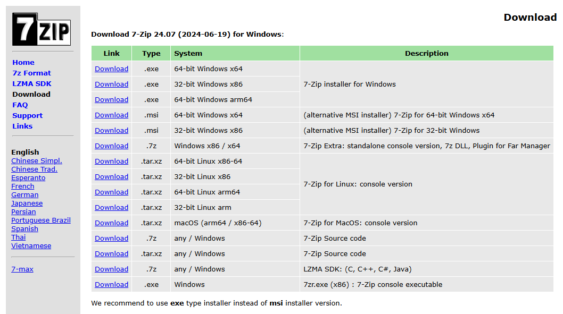The image size is (563, 314).
Task: Download 7-Zip Source code .tar.xz
Action: click(x=111, y=254)
